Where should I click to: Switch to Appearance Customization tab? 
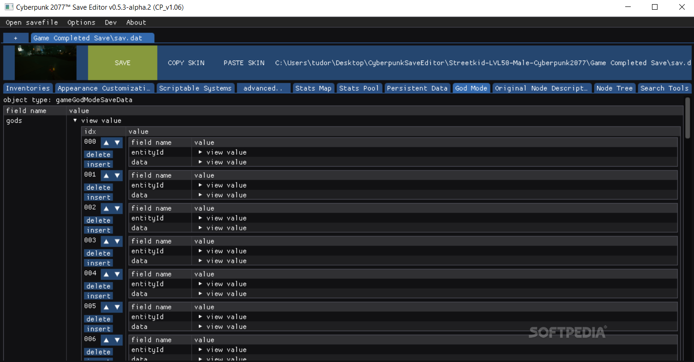coord(105,88)
